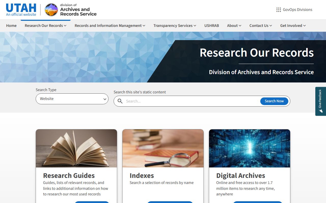The image size is (326, 203).
Task: Click 'Search a selection of records by name'
Action: click(x=161, y=183)
